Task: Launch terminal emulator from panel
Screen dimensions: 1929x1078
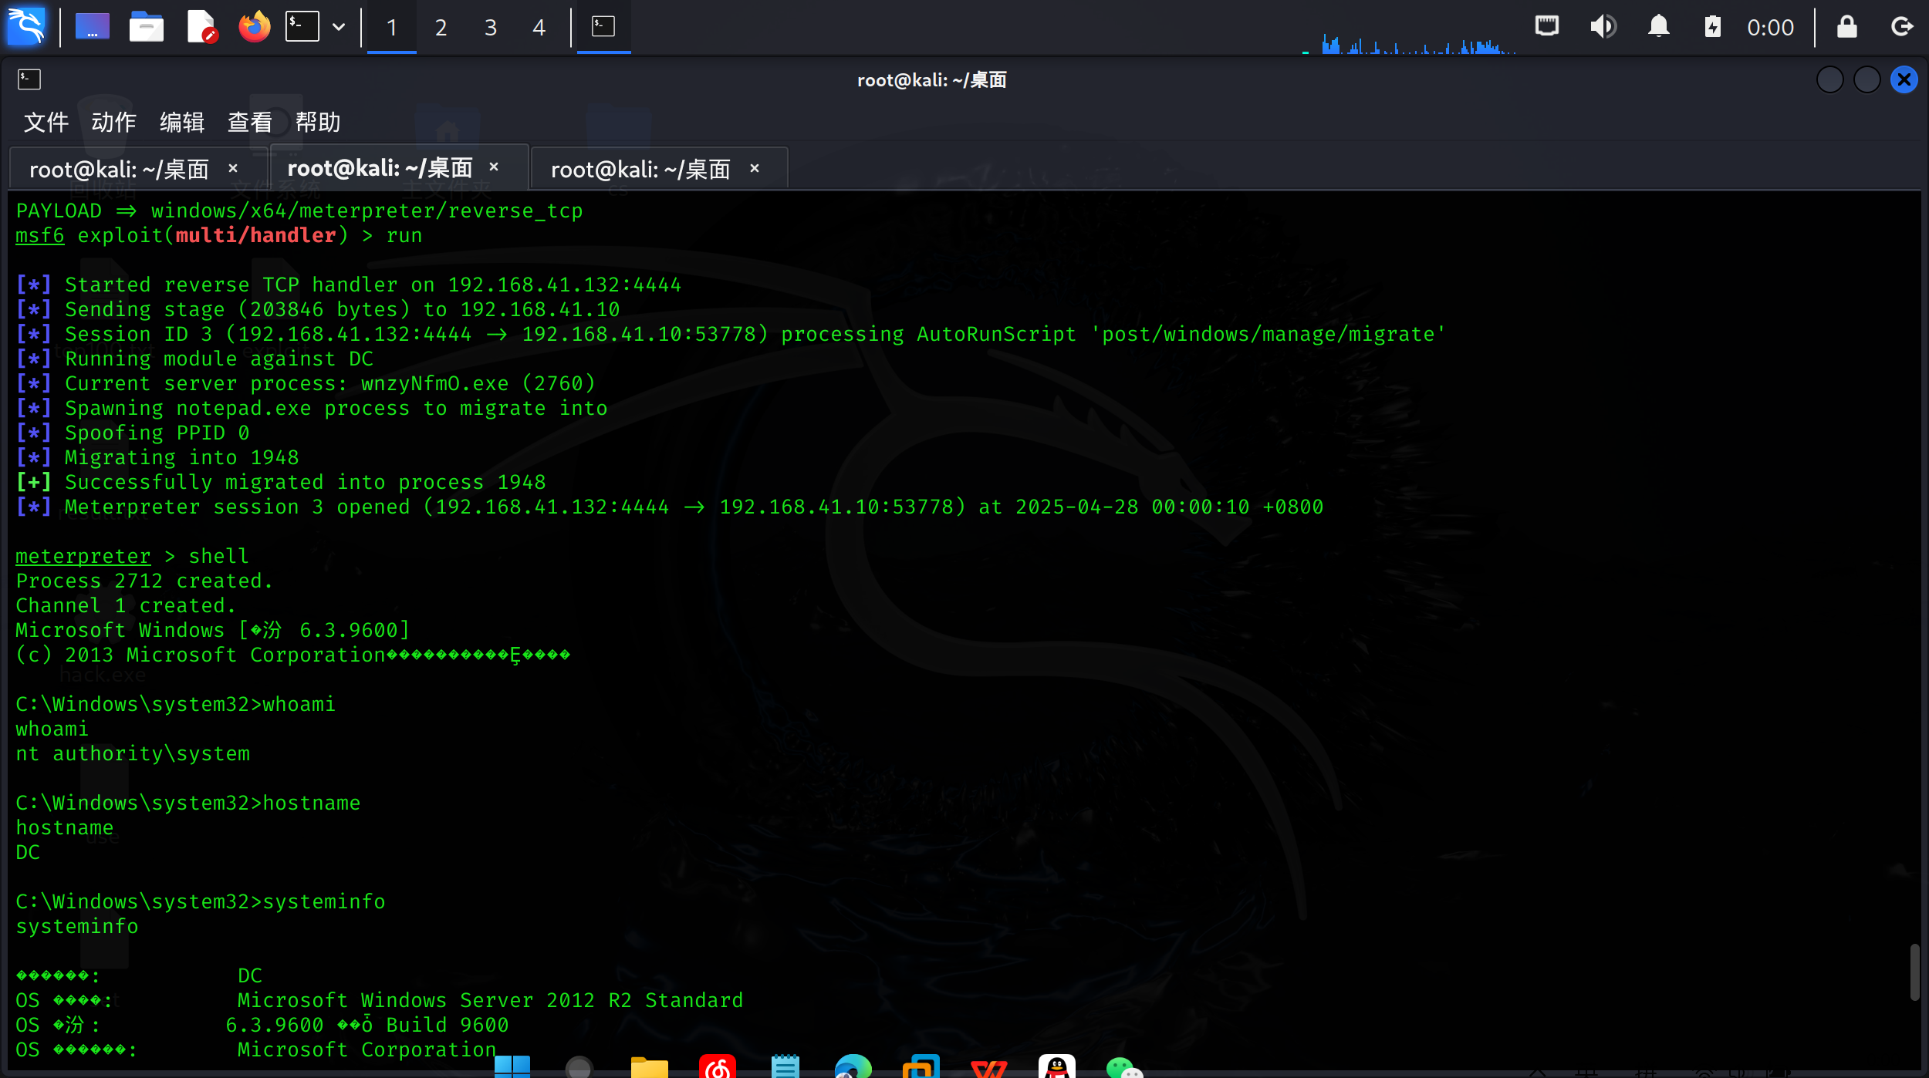Action: pos(302,27)
